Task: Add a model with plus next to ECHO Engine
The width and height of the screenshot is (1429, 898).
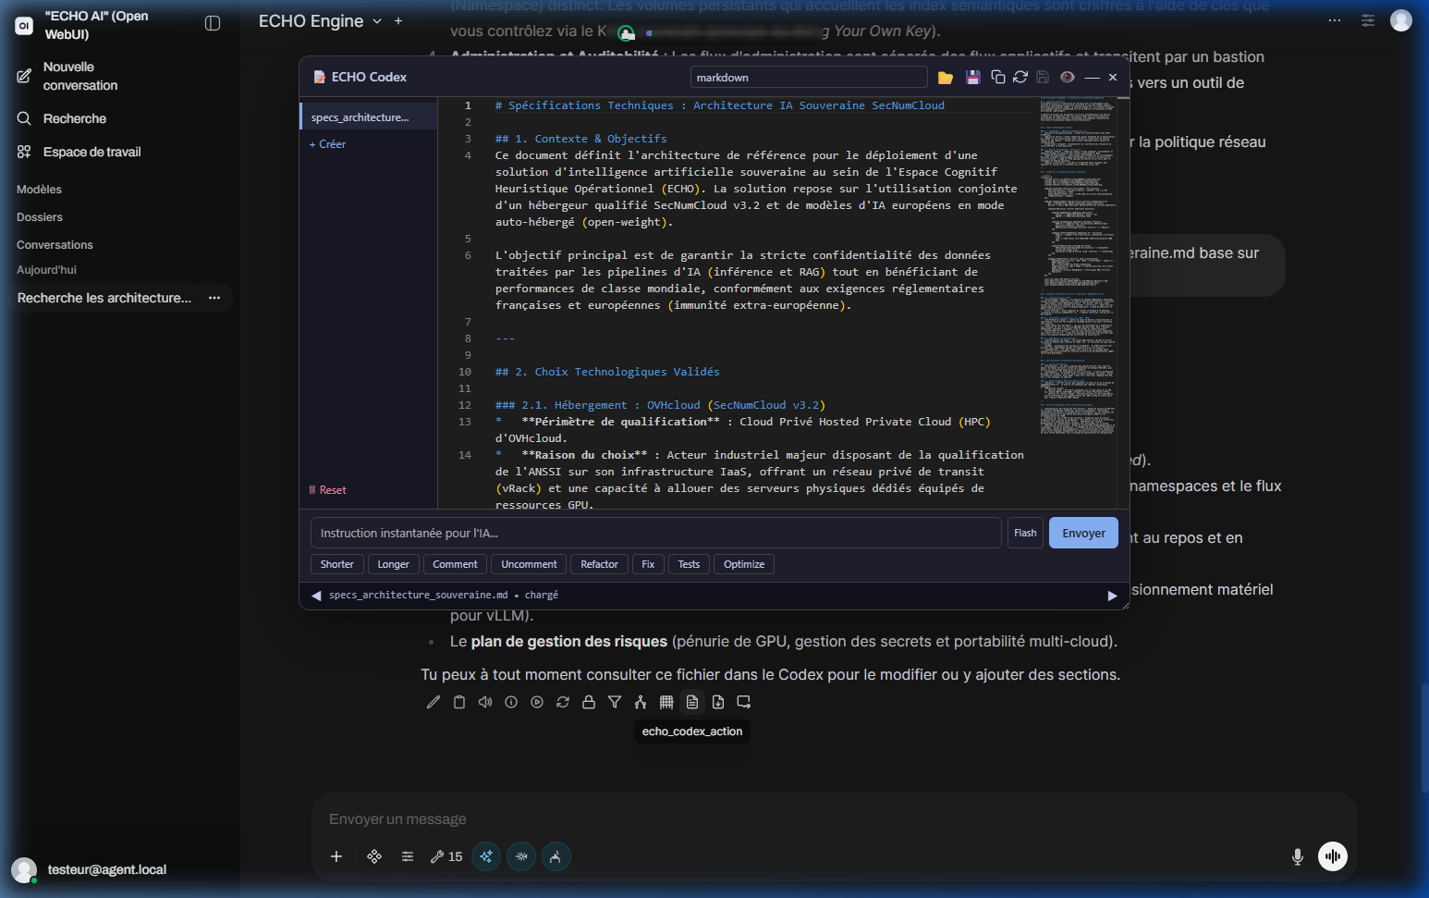Action: (398, 21)
